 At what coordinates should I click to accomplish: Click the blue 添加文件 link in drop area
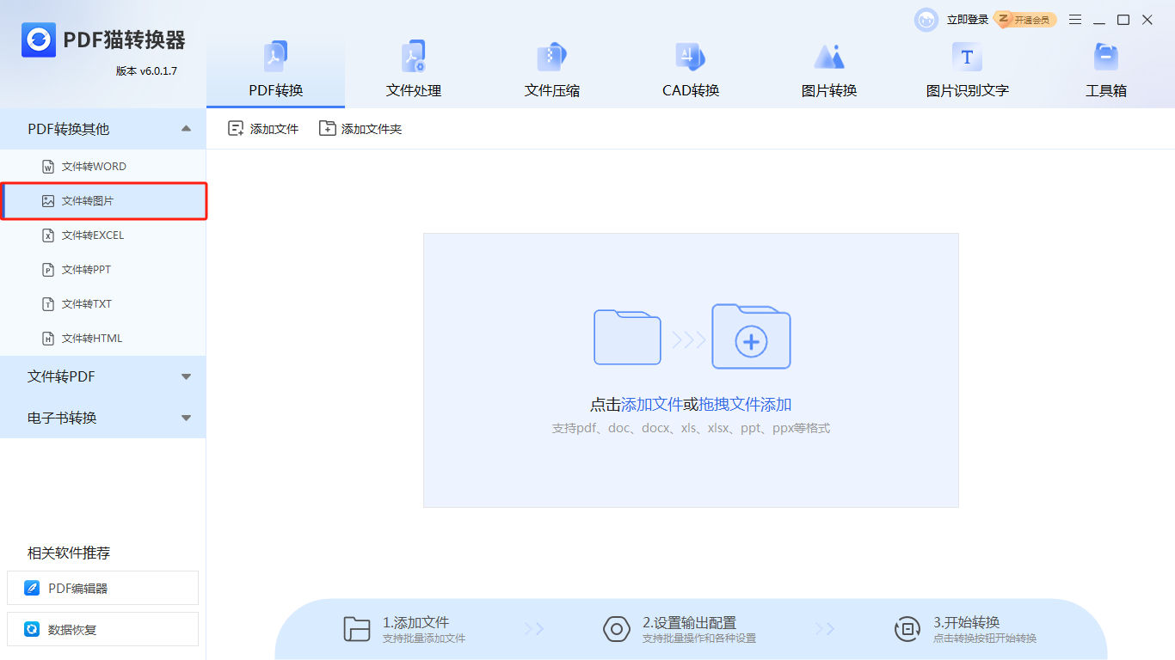point(652,405)
